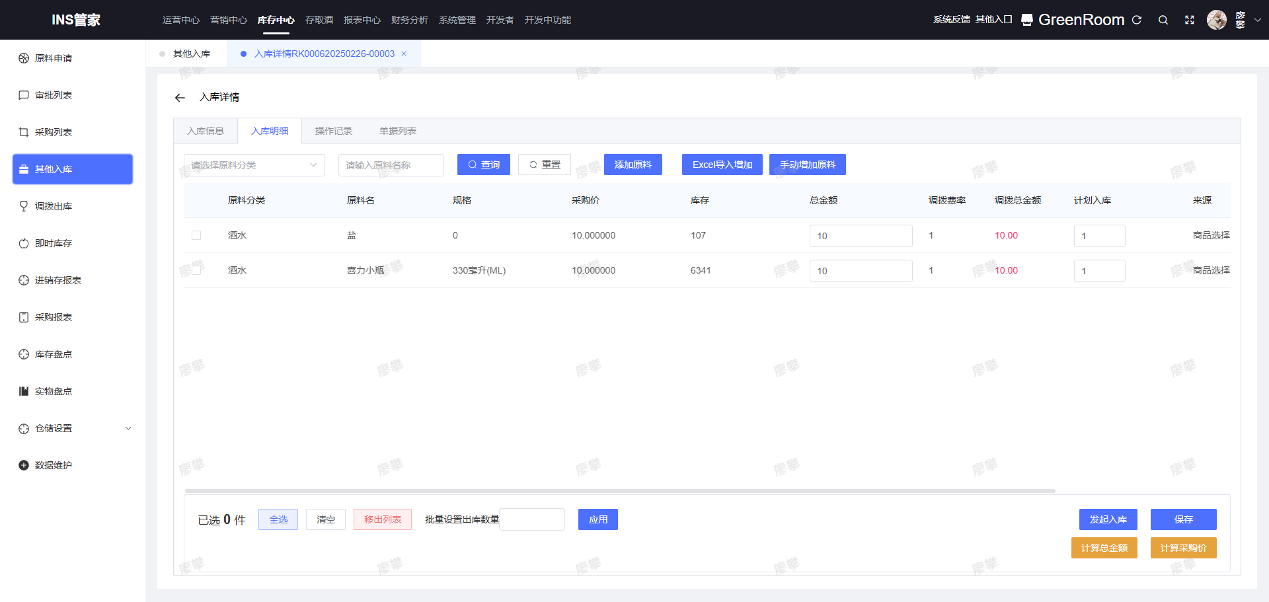Open the 存取酒 top menu
The image size is (1269, 602).
(x=319, y=20)
